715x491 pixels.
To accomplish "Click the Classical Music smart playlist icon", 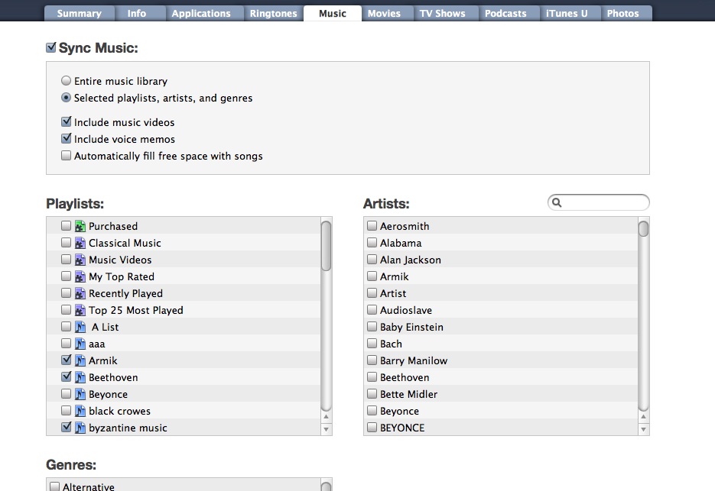I will (80, 243).
